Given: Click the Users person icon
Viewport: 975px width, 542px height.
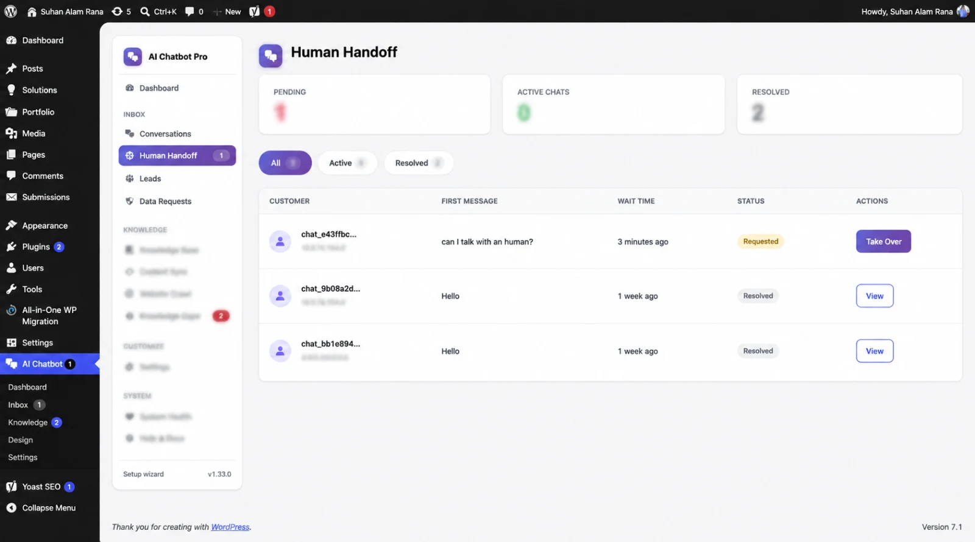Looking at the screenshot, I should 11,268.
